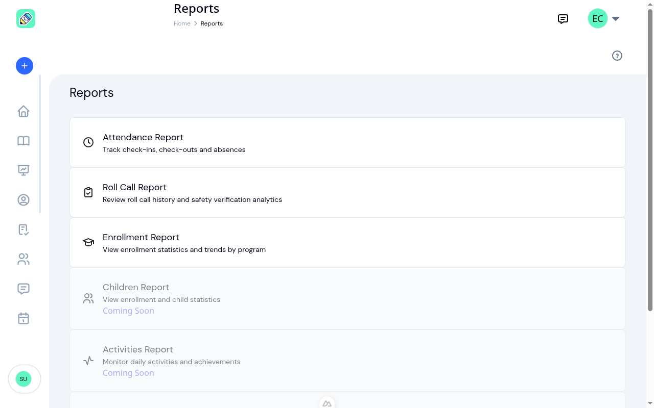Open the chat bubble sidebar icon
This screenshot has height=408, width=654.
pos(24,289)
